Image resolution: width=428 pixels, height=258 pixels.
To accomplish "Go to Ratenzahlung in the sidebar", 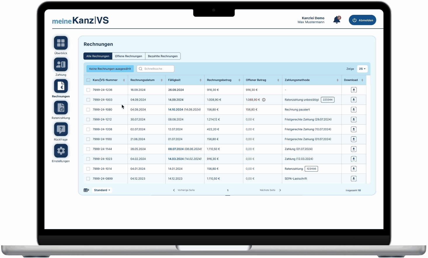I will pos(61,108).
